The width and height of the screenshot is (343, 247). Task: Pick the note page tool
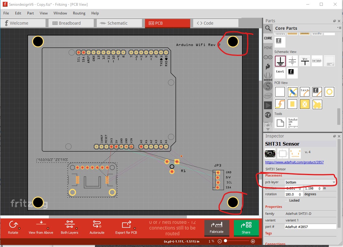pyautogui.click(x=280, y=123)
